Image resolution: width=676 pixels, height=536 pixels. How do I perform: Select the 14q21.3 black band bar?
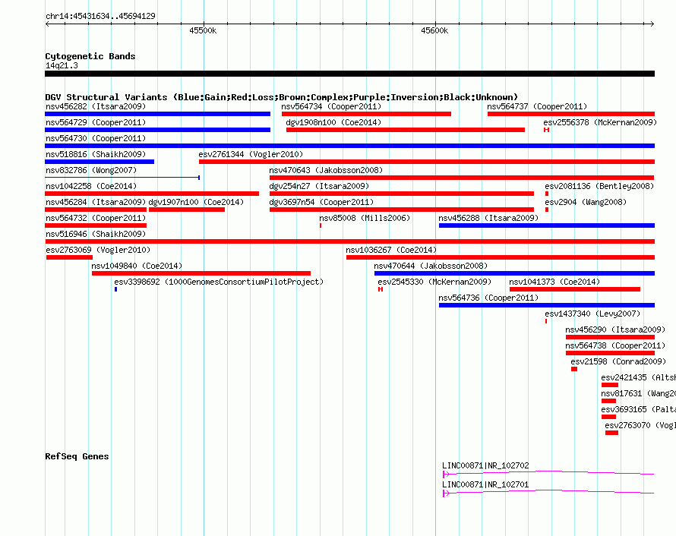349,74
